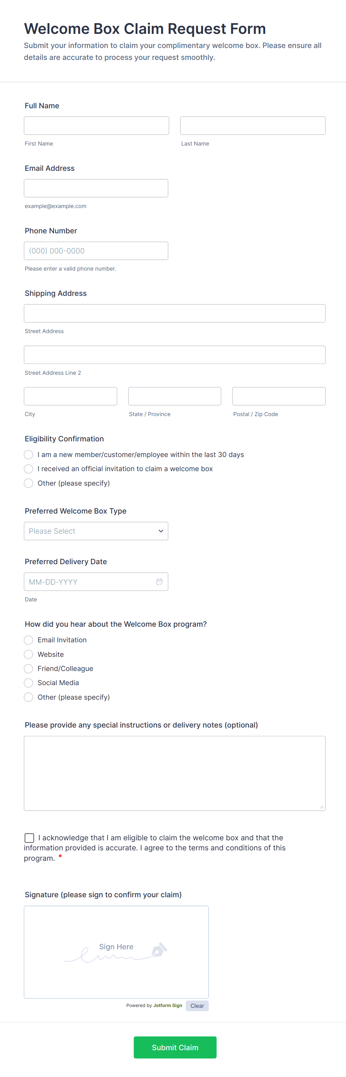The height and width of the screenshot is (1077, 346).
Task: Select Friend/Colleague radio option
Action: coord(28,668)
